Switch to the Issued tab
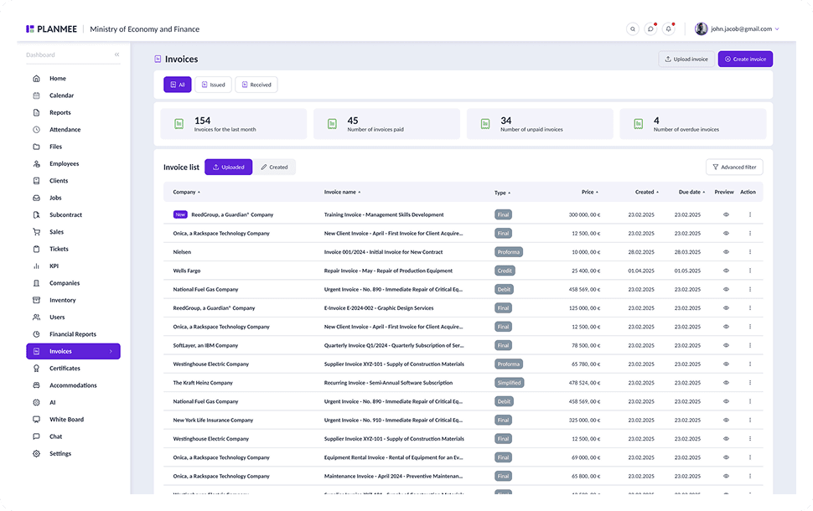 [x=213, y=85]
